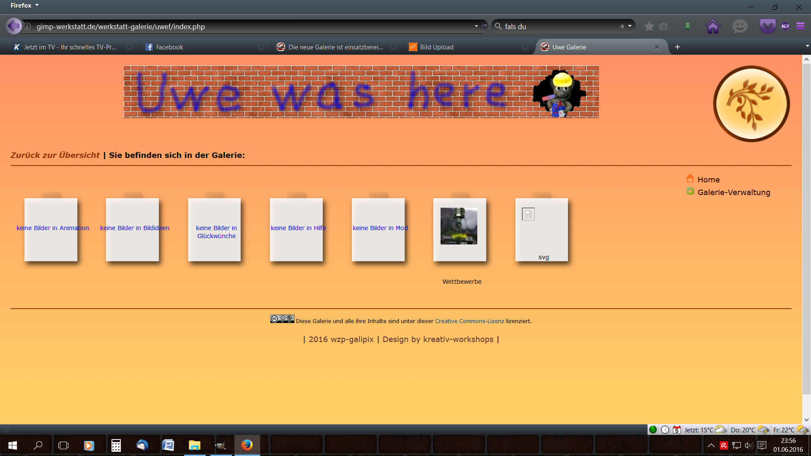Open the new tab plus button
This screenshot has height=456, width=811.
pyautogui.click(x=678, y=47)
